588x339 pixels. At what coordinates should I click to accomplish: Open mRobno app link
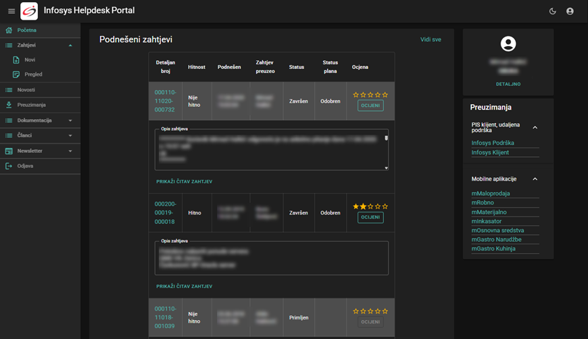coord(483,203)
